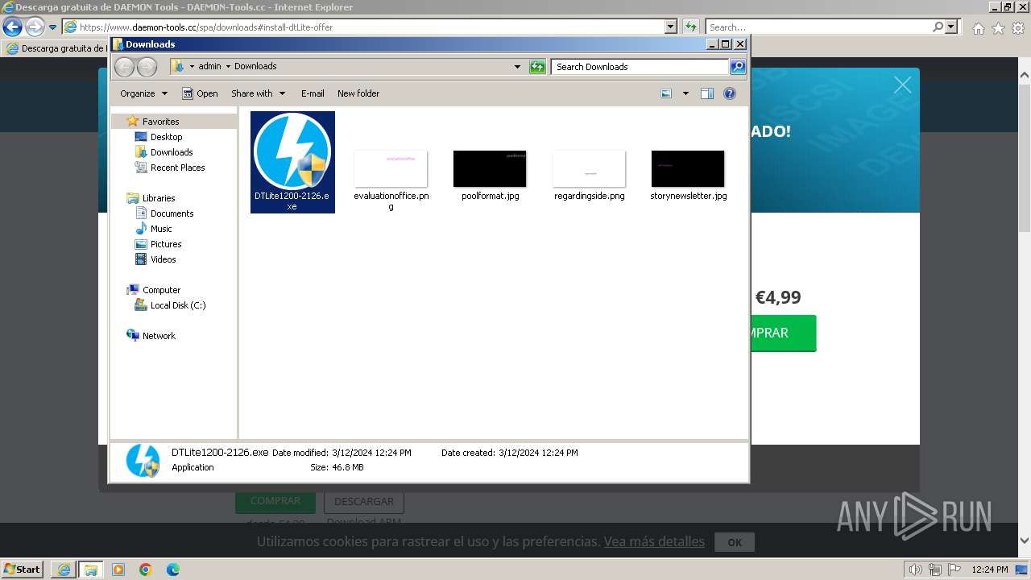Open IE Favorites star icon
Screen dimensions: 1031x580
pyautogui.click(x=998, y=28)
